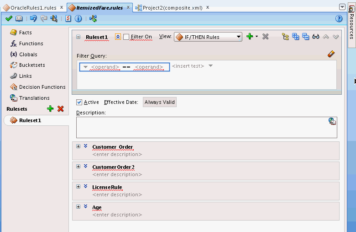Expand the Age rule
The width and height of the screenshot is (356, 232).
79,207
